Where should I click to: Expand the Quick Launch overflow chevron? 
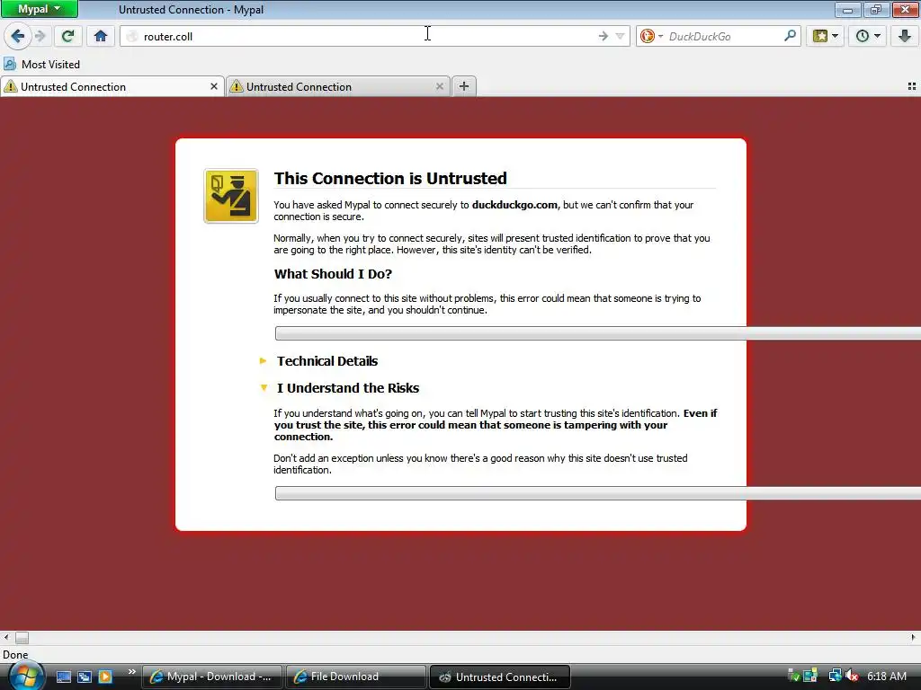pos(131,672)
